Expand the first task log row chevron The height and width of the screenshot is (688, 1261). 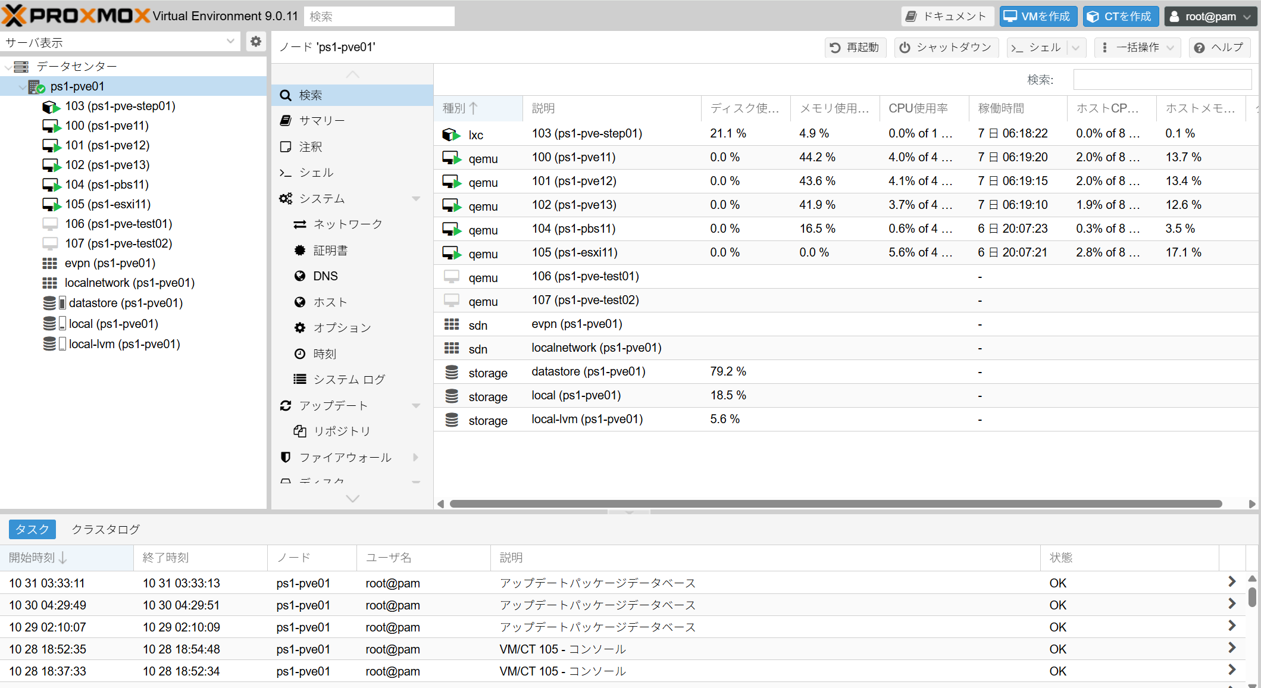(x=1232, y=582)
